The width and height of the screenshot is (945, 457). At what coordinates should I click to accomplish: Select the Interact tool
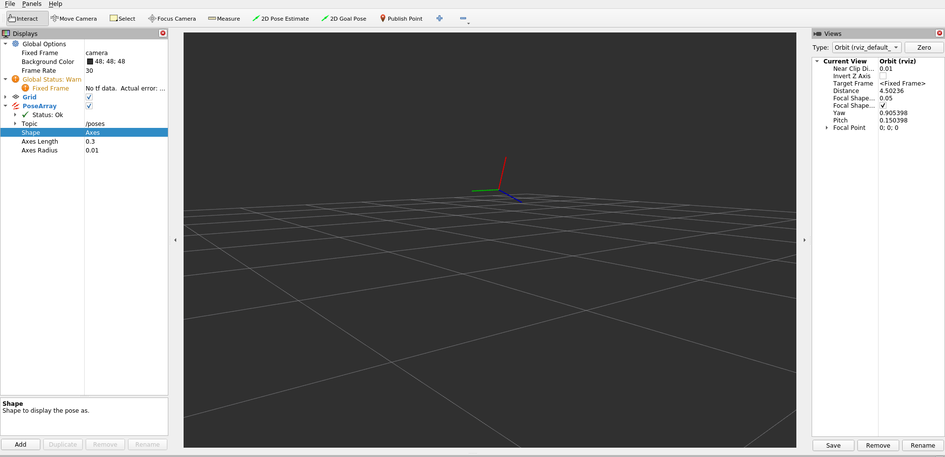(23, 19)
